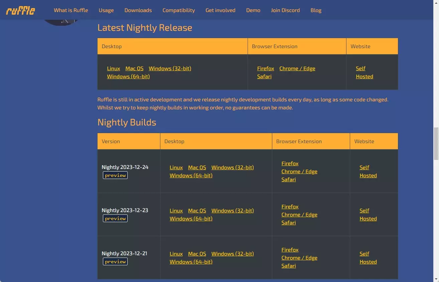Screen dimensions: 439x282
Task: Get Windows (64-bit) for Nightly 2023-12-21
Action: pyautogui.click(x=191, y=262)
